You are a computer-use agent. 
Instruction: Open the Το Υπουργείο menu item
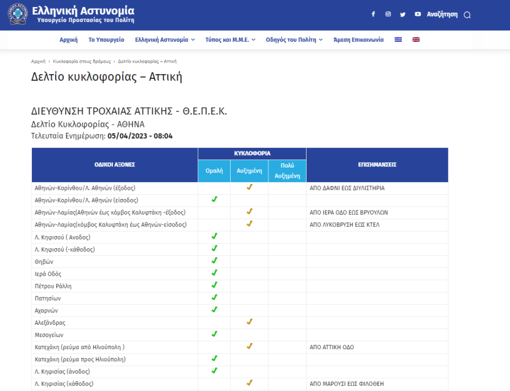(x=106, y=39)
